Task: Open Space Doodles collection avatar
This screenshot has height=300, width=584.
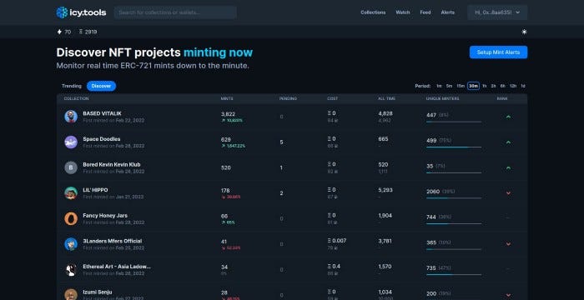Action: tap(71, 142)
